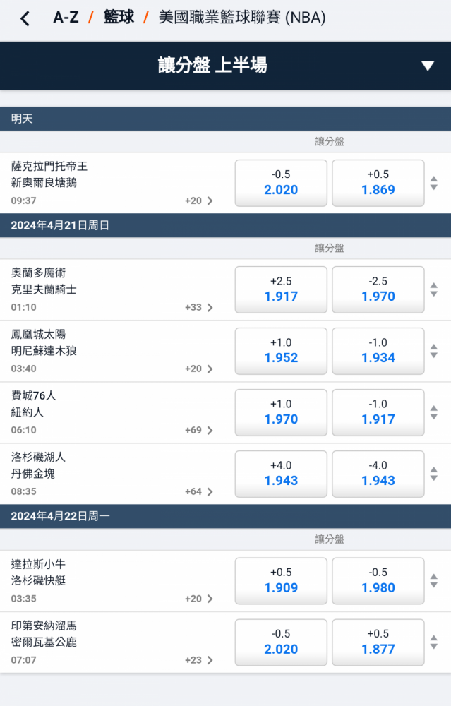Adjust the handicap line for 印第安納溜馬 game
Image resolution: width=451 pixels, height=706 pixels.
point(434,642)
